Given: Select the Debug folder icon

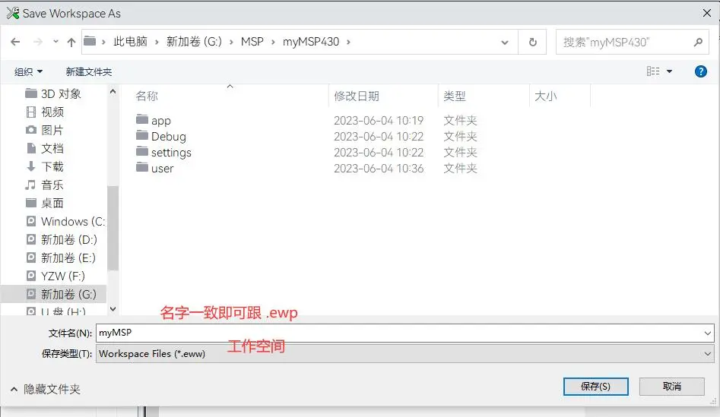Looking at the screenshot, I should 141,136.
